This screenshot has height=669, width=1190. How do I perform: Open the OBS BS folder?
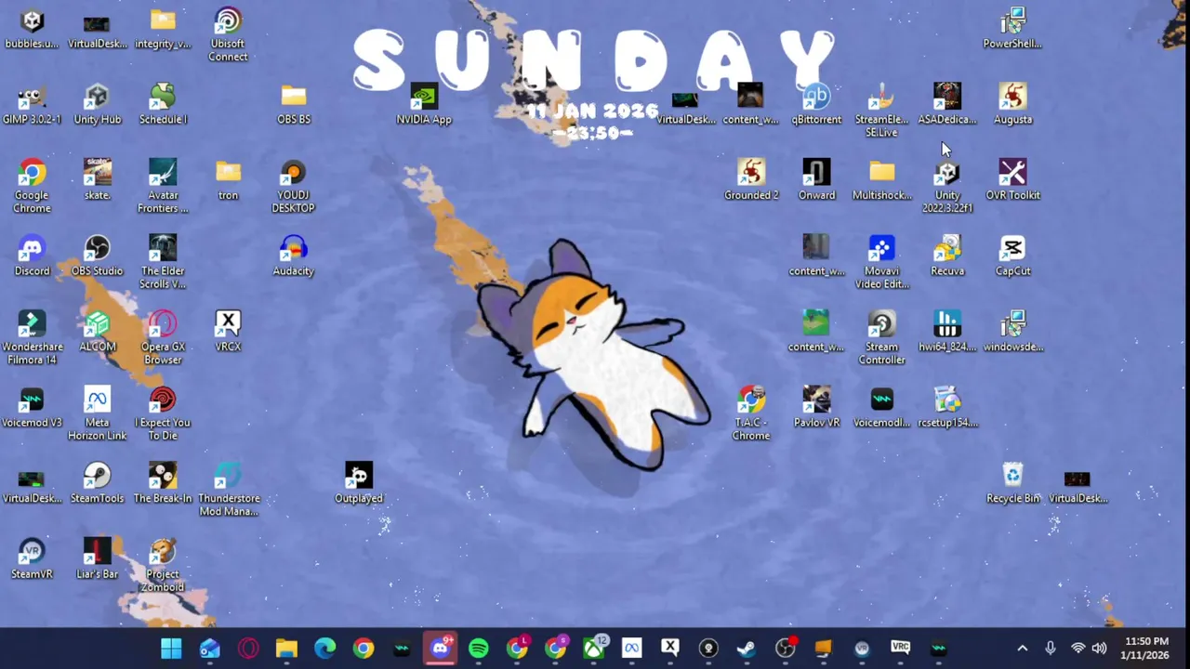point(294,103)
